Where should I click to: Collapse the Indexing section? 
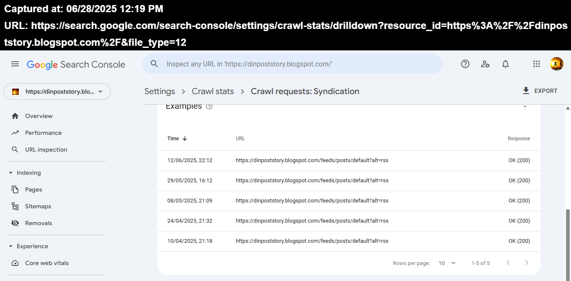pyautogui.click(x=11, y=173)
